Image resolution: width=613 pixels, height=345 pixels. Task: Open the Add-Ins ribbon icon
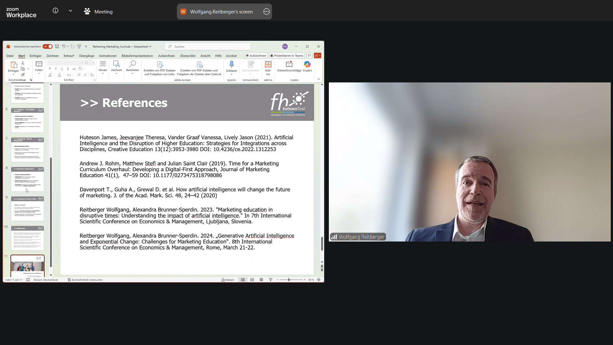[x=268, y=65]
